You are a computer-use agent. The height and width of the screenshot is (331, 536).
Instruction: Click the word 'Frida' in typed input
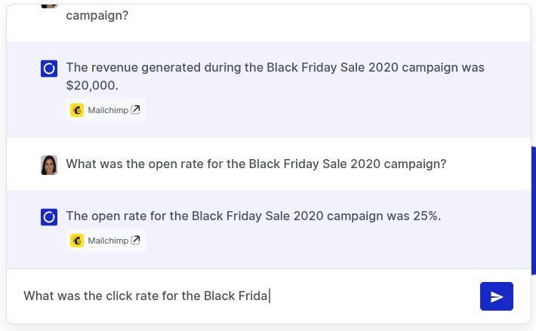point(253,296)
